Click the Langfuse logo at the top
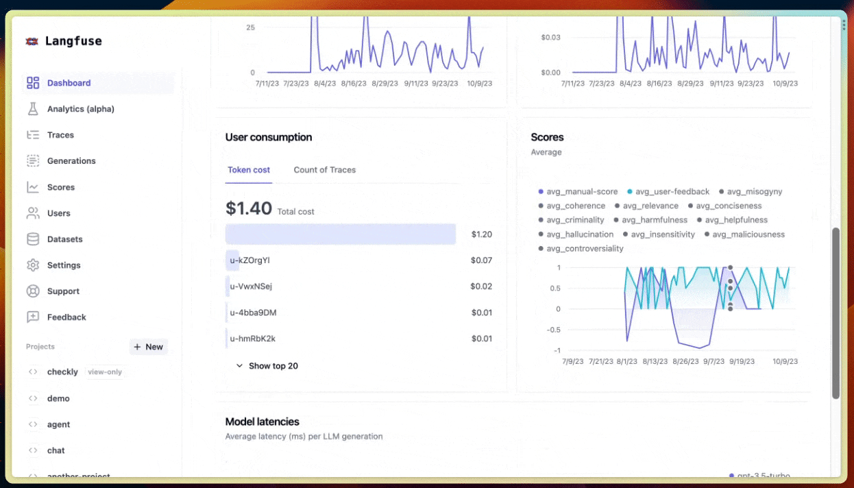This screenshot has height=488, width=854. point(63,40)
